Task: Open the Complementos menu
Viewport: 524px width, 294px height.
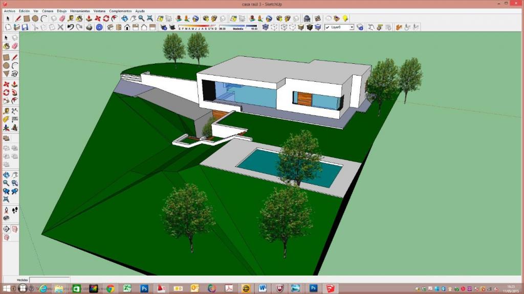Action: 120,11
